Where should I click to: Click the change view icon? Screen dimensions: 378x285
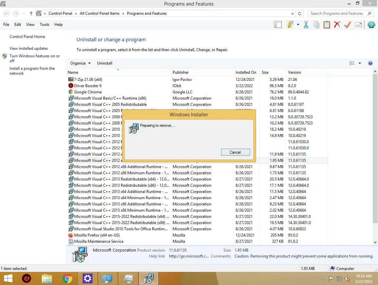click(352, 63)
